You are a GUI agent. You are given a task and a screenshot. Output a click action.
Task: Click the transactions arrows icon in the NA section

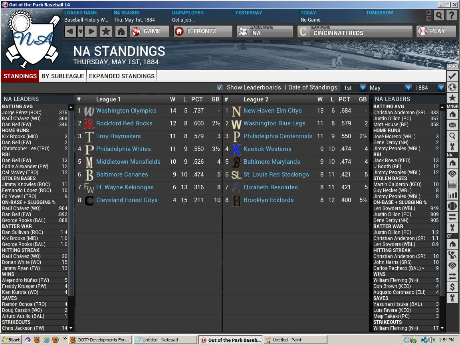452,217
